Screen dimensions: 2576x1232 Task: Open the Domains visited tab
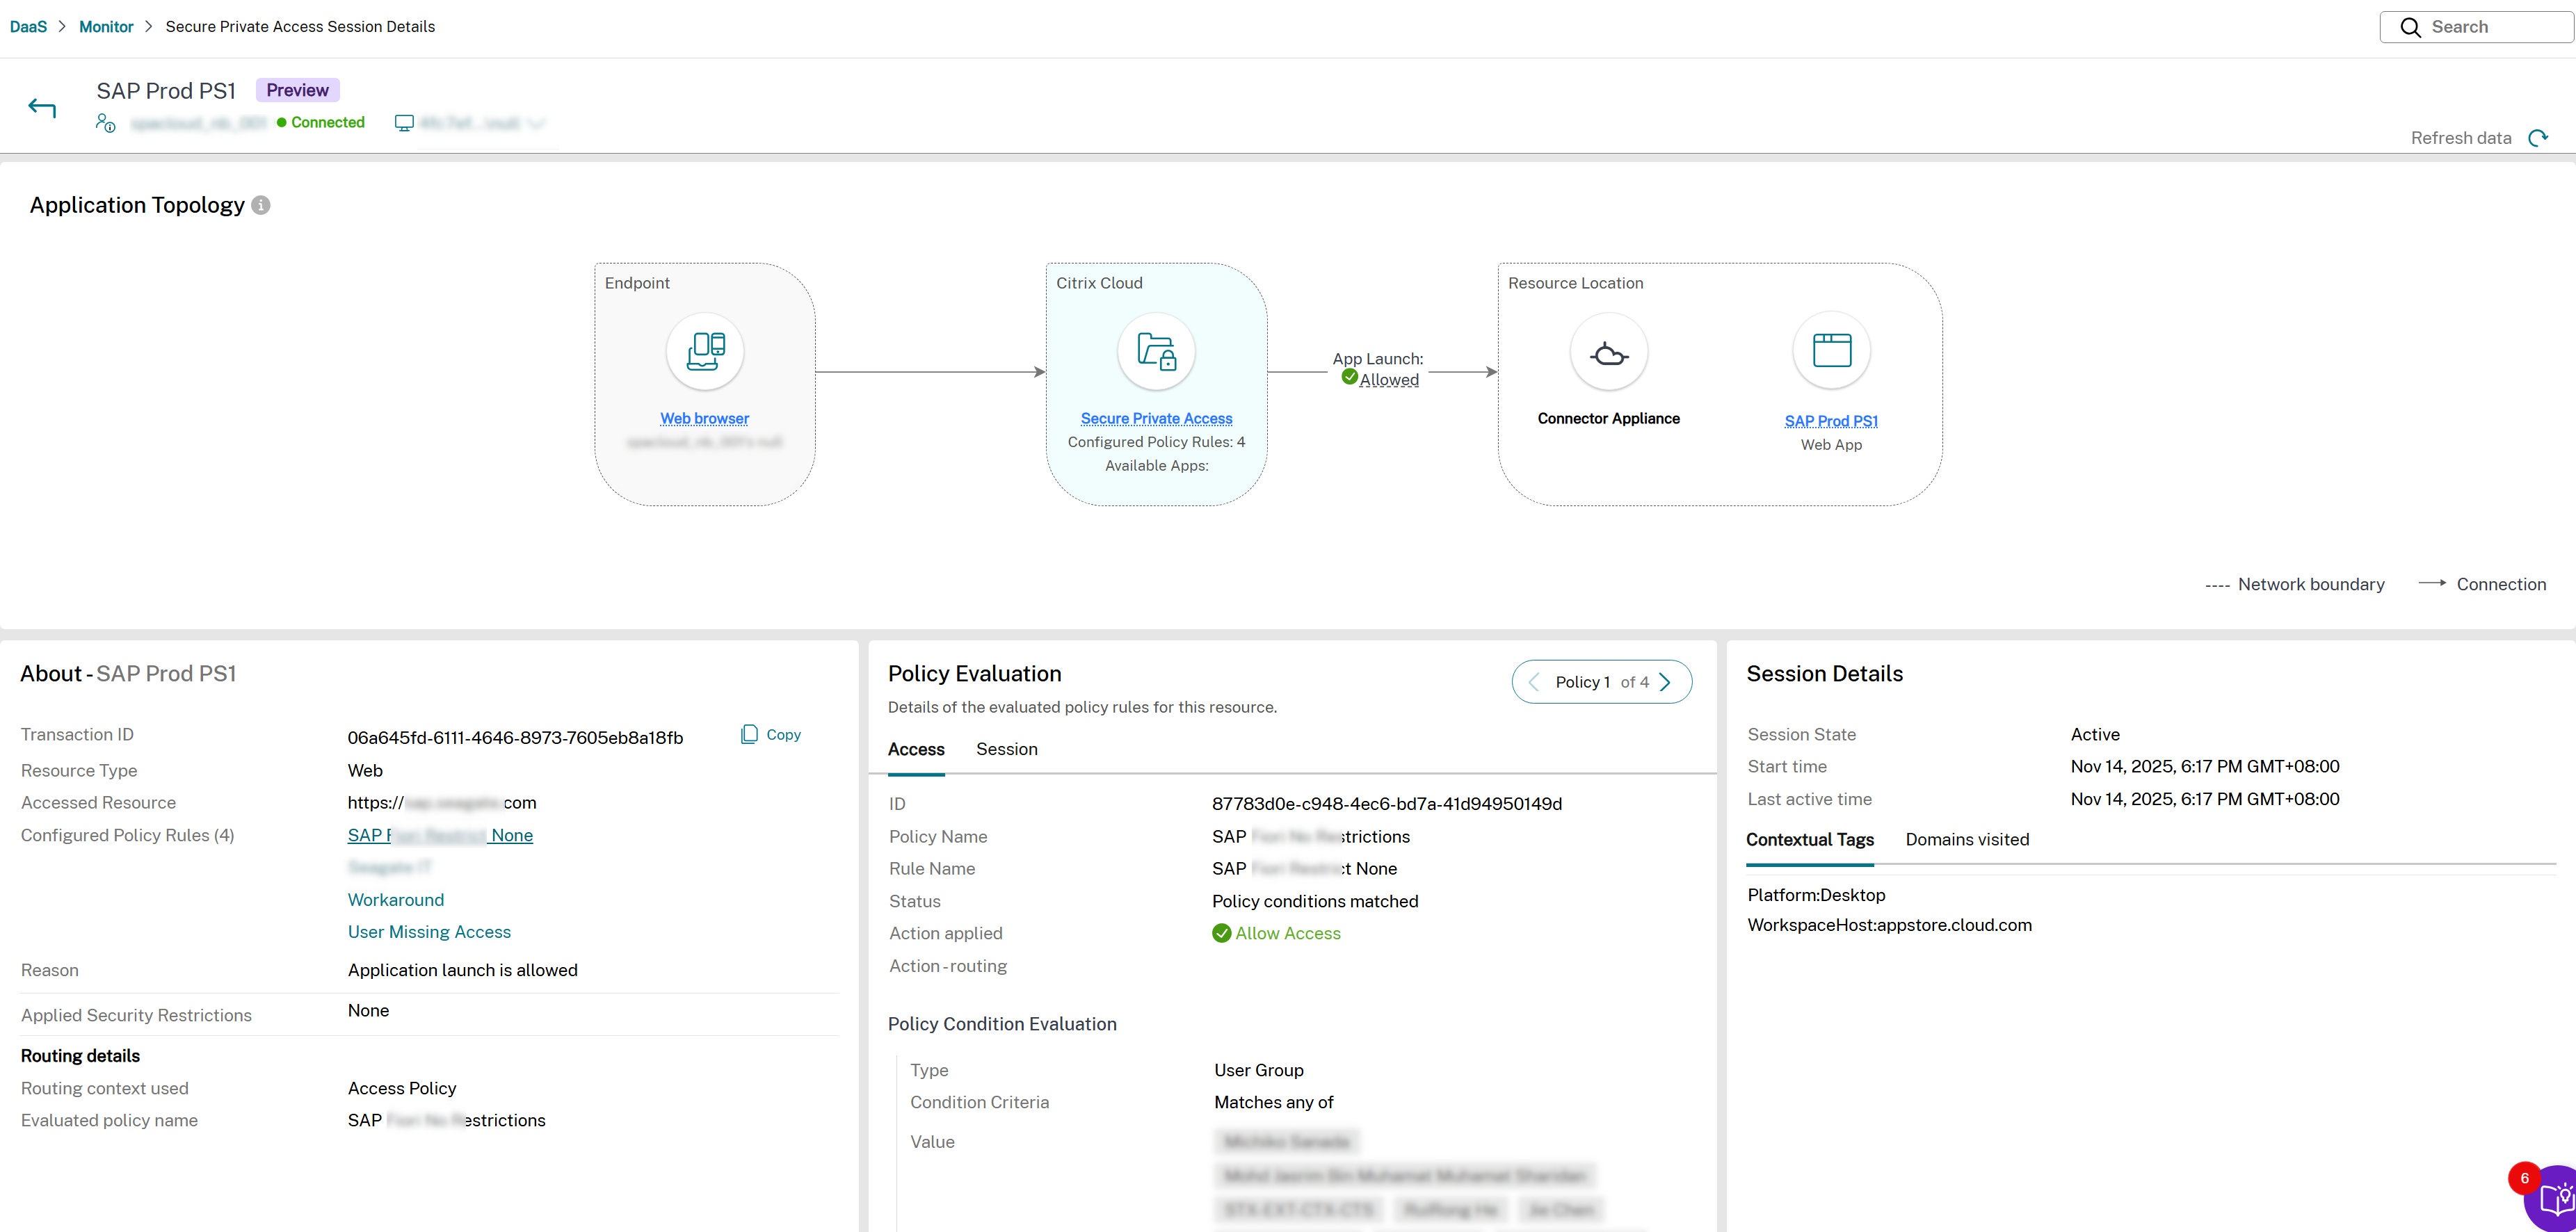pyautogui.click(x=1966, y=839)
